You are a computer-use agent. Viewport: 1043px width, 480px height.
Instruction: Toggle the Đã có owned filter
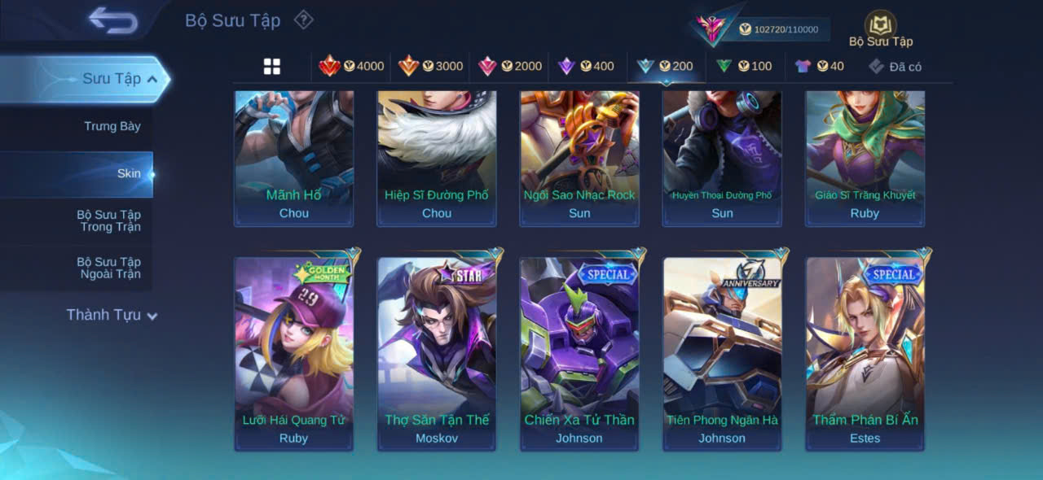[x=895, y=67]
